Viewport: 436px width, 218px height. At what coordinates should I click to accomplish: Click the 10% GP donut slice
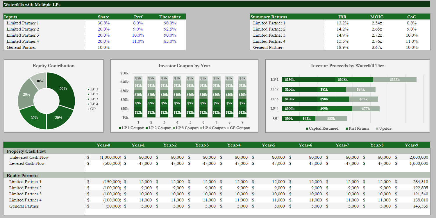click(x=40, y=80)
